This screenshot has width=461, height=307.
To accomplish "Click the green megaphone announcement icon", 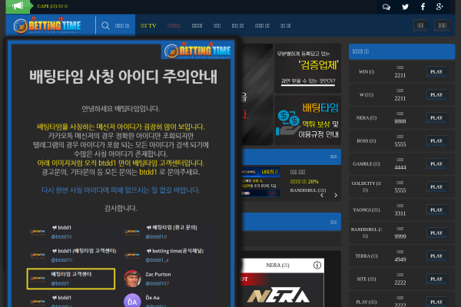I will point(18,5).
